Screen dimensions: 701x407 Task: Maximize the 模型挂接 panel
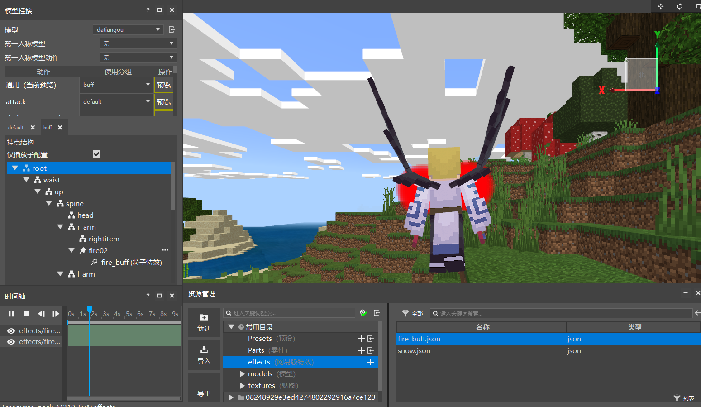159,10
